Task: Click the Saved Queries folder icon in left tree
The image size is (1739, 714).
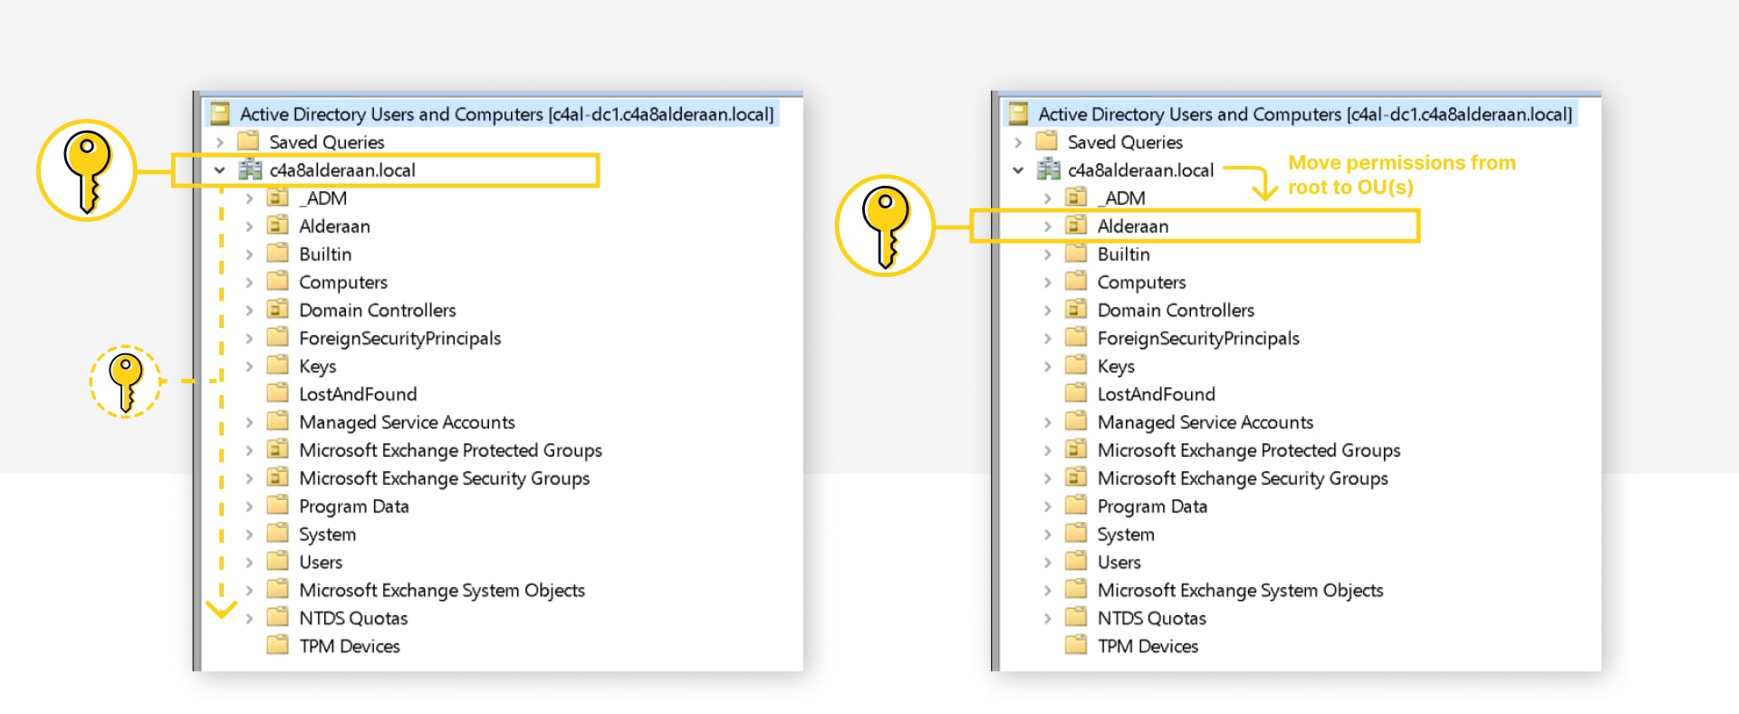Action: [x=247, y=141]
